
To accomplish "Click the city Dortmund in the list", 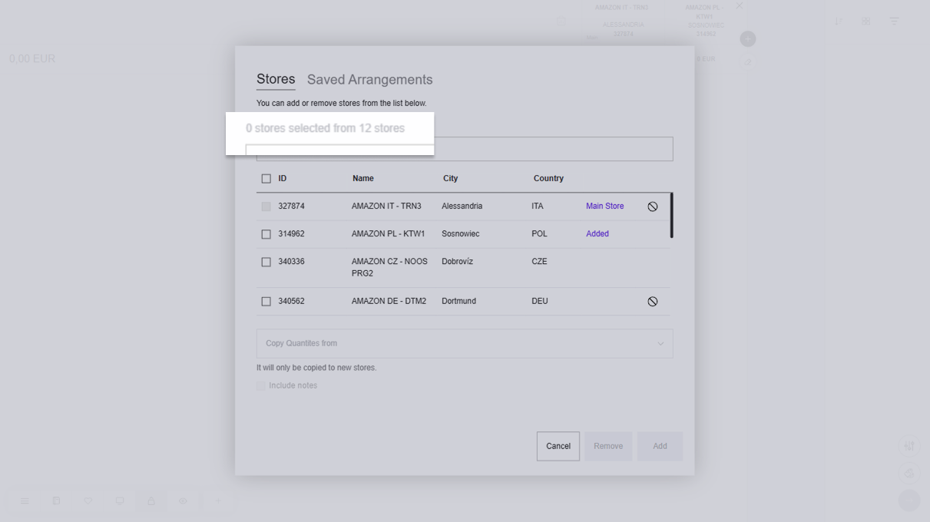I will 459,302.
